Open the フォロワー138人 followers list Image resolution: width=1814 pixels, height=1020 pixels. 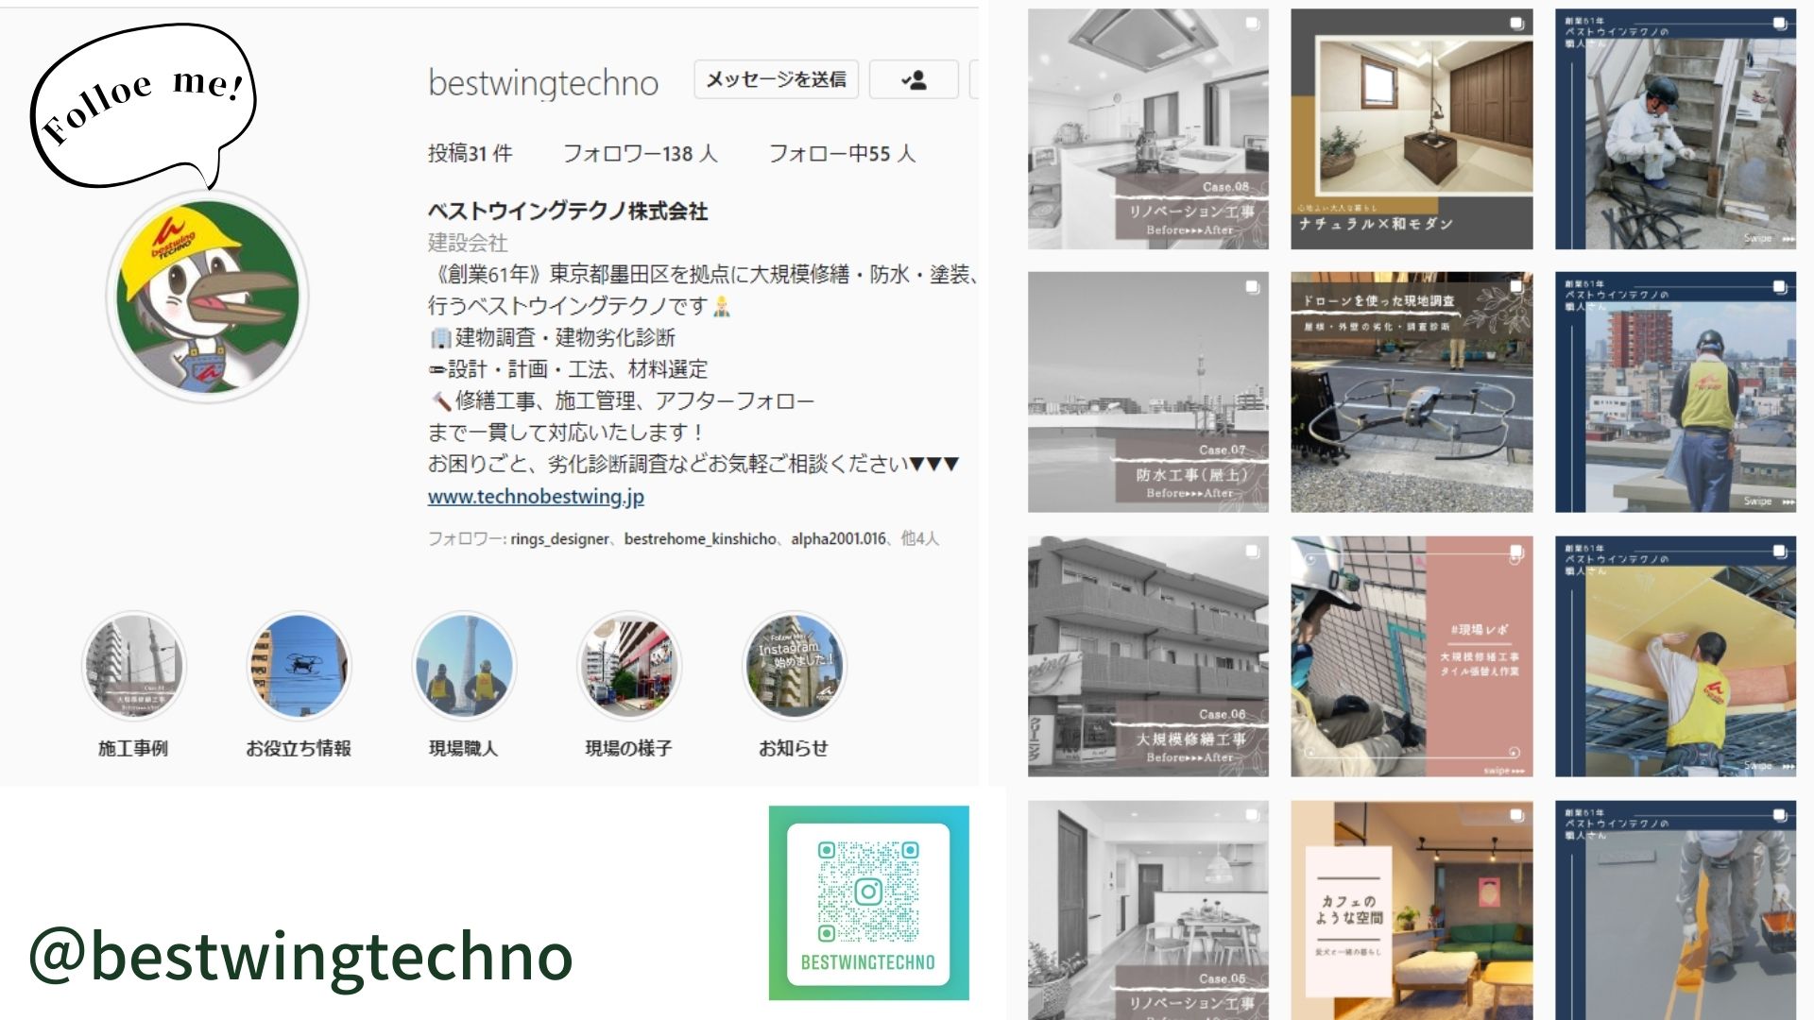(x=640, y=153)
